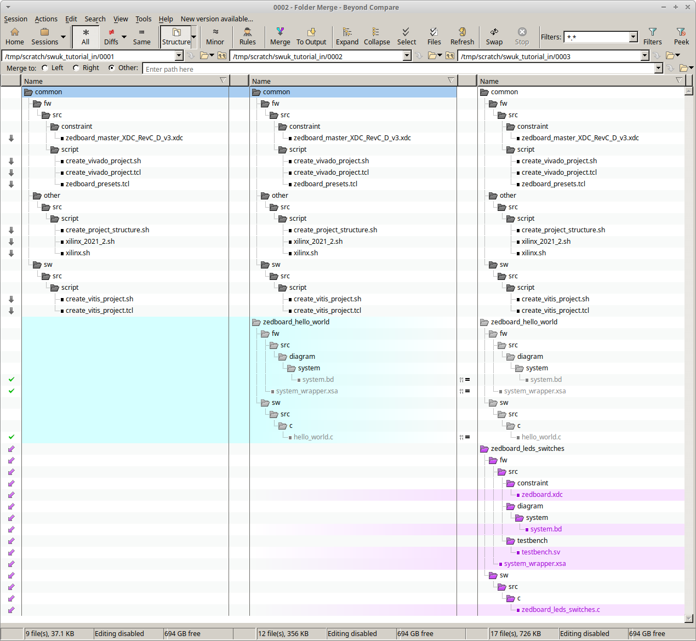Open the Peek tool
The height and width of the screenshot is (641, 696).
point(681,36)
